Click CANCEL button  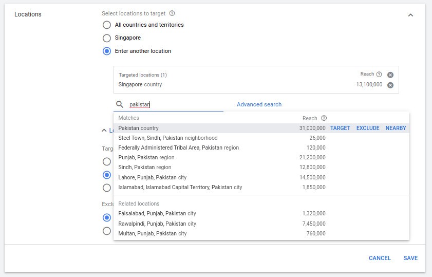pyautogui.click(x=380, y=258)
